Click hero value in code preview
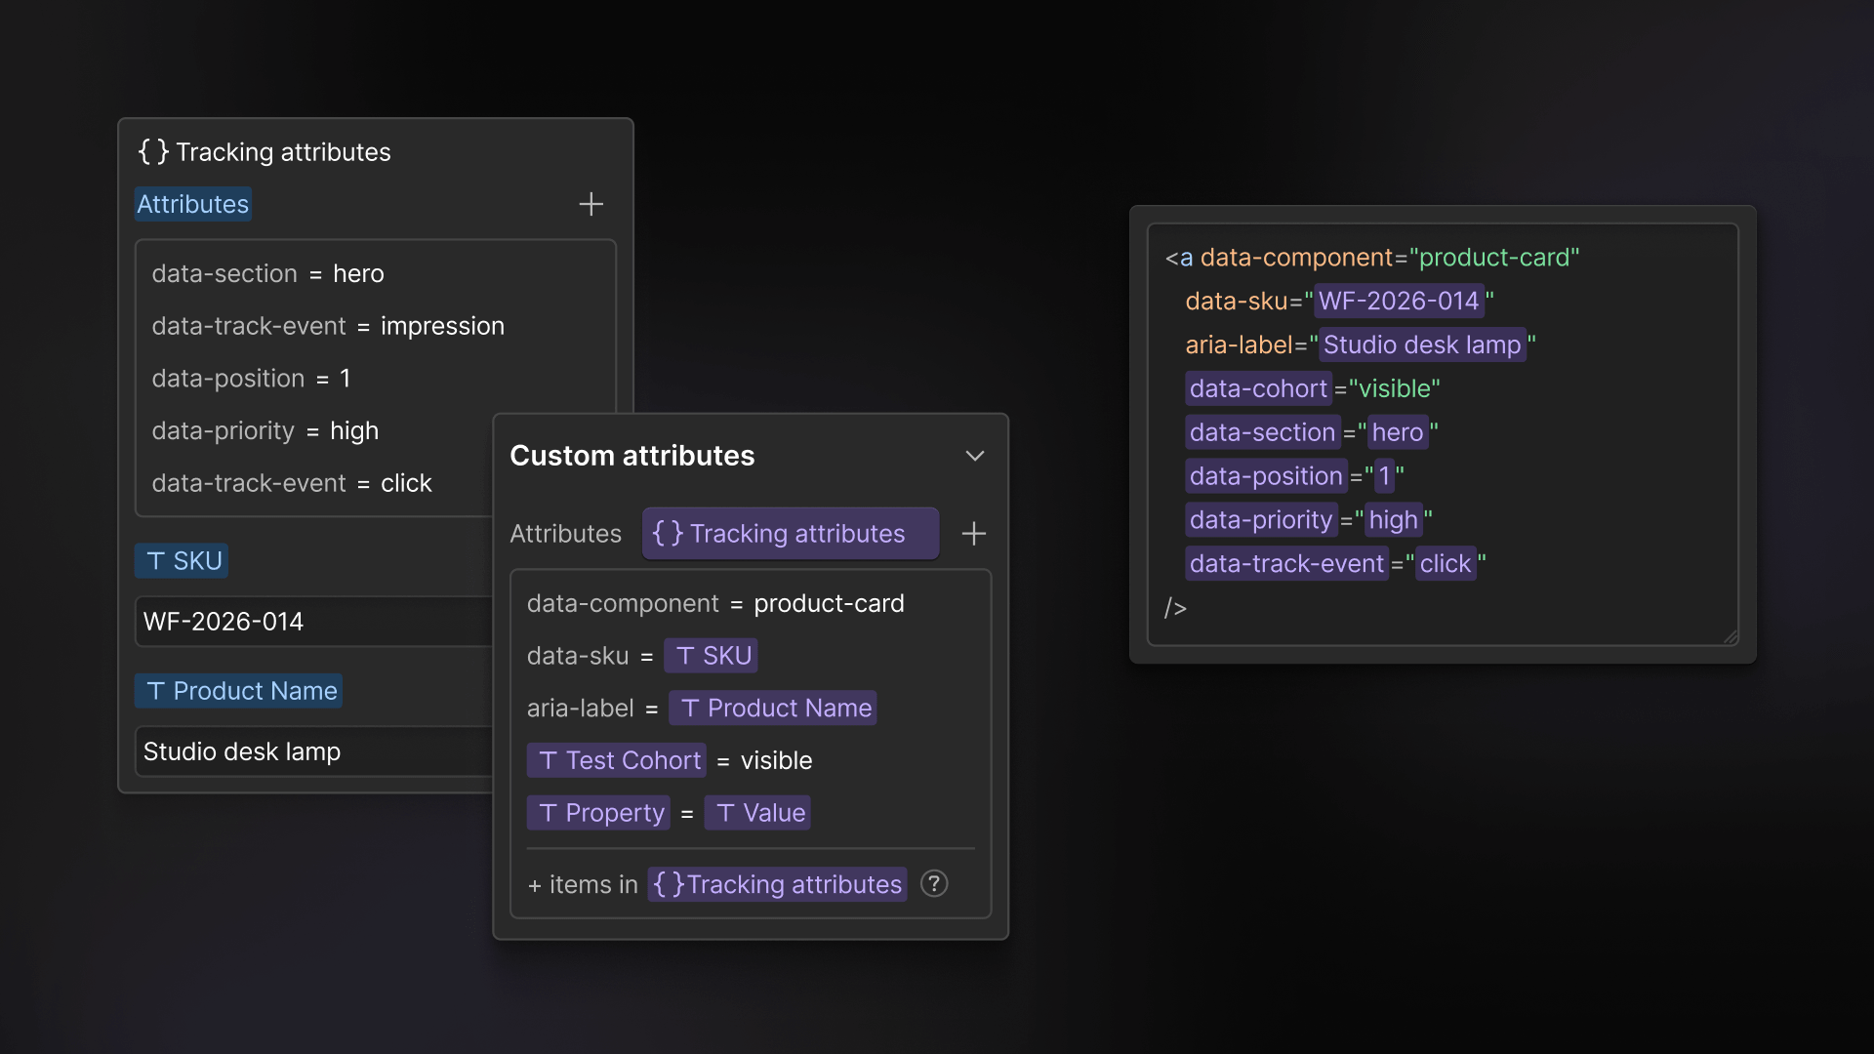This screenshot has height=1054, width=1874. coord(1398,432)
